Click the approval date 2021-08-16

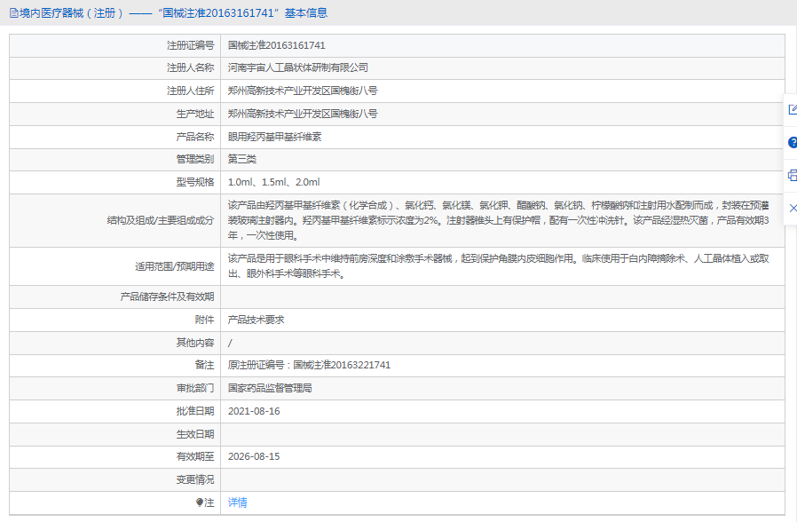254,411
